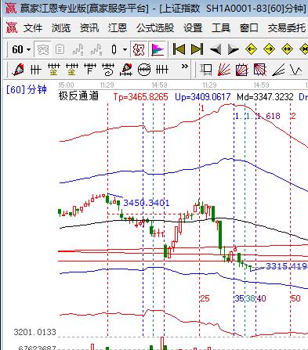Expand the toolbar overflow chevron
The width and height of the screenshot is (308, 350).
coord(185,67)
